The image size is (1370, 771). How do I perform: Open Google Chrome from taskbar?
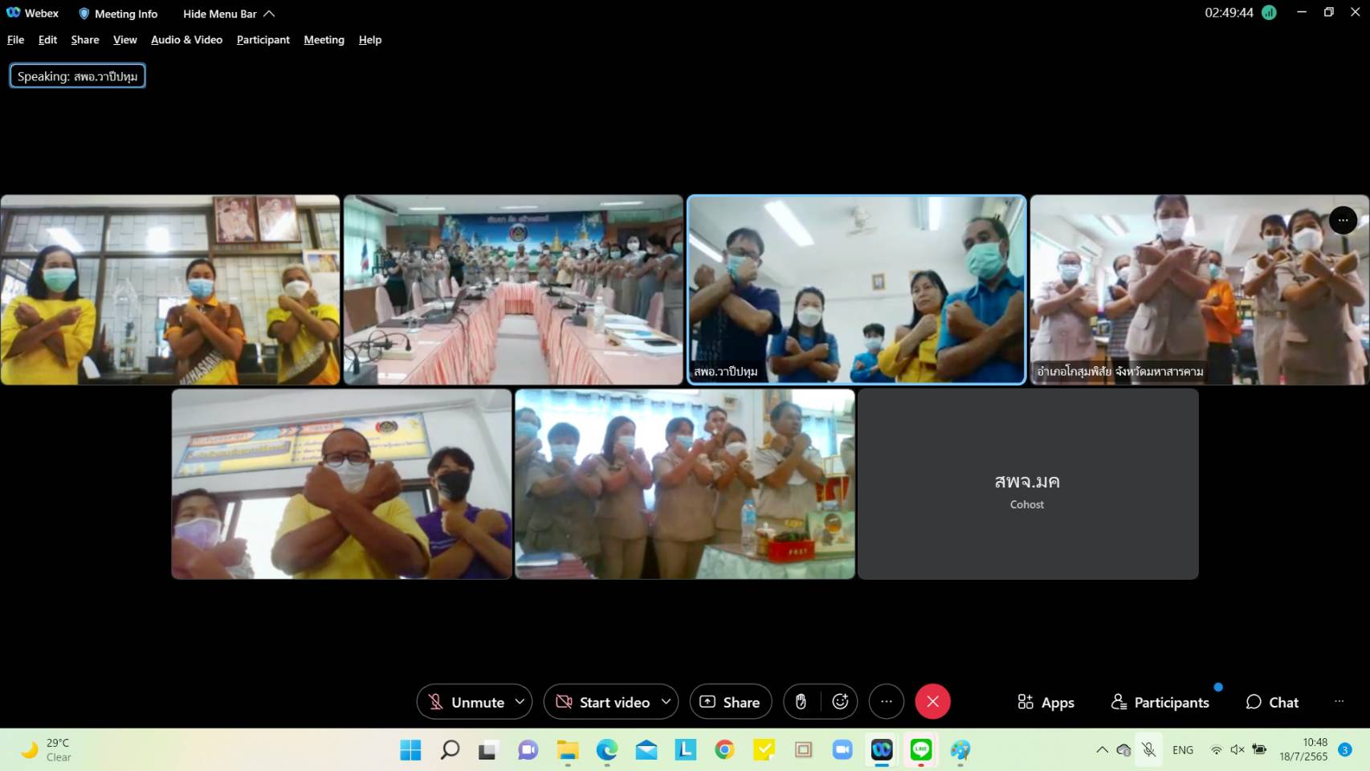click(724, 750)
